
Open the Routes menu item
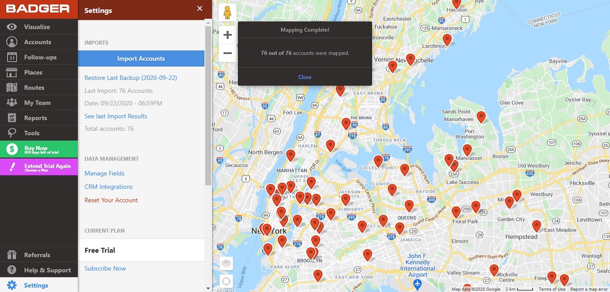(39, 88)
